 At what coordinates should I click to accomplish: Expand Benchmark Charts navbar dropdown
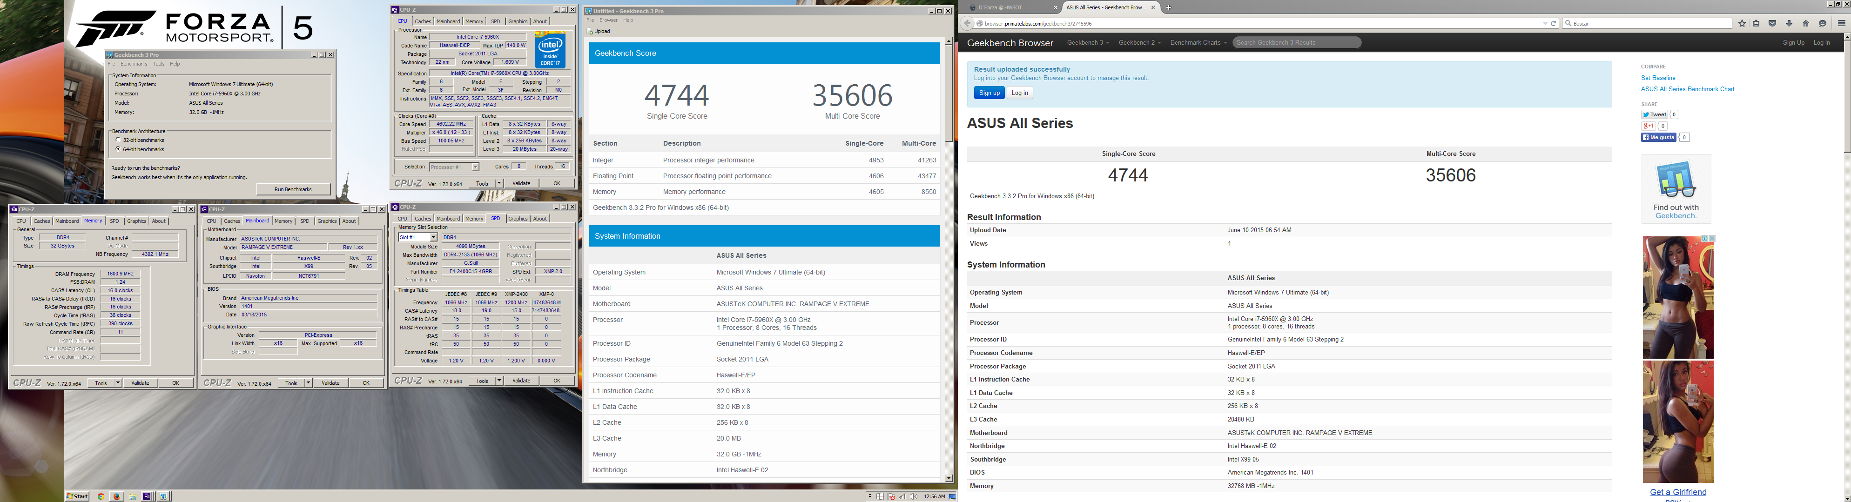(1198, 42)
